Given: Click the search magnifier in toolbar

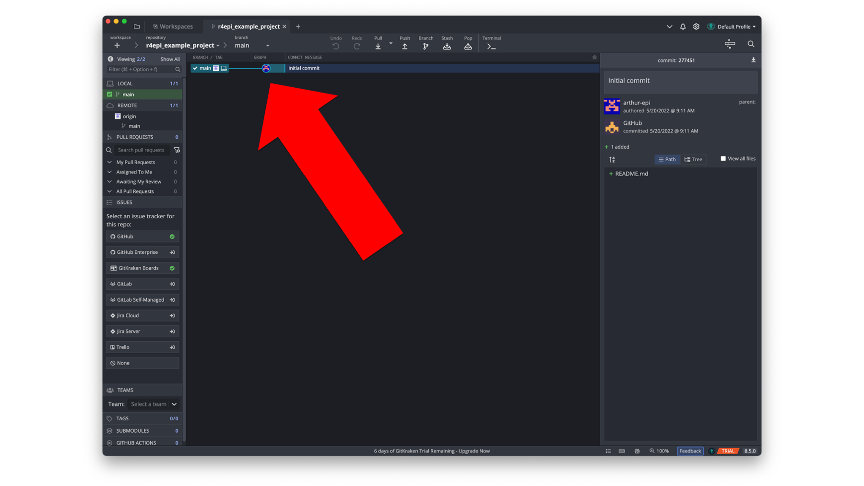Looking at the screenshot, I should point(751,44).
